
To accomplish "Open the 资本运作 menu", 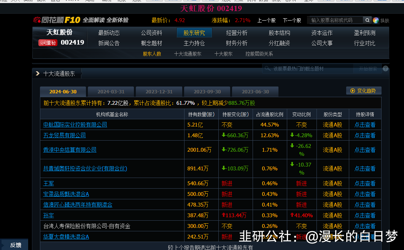I will point(322,33).
